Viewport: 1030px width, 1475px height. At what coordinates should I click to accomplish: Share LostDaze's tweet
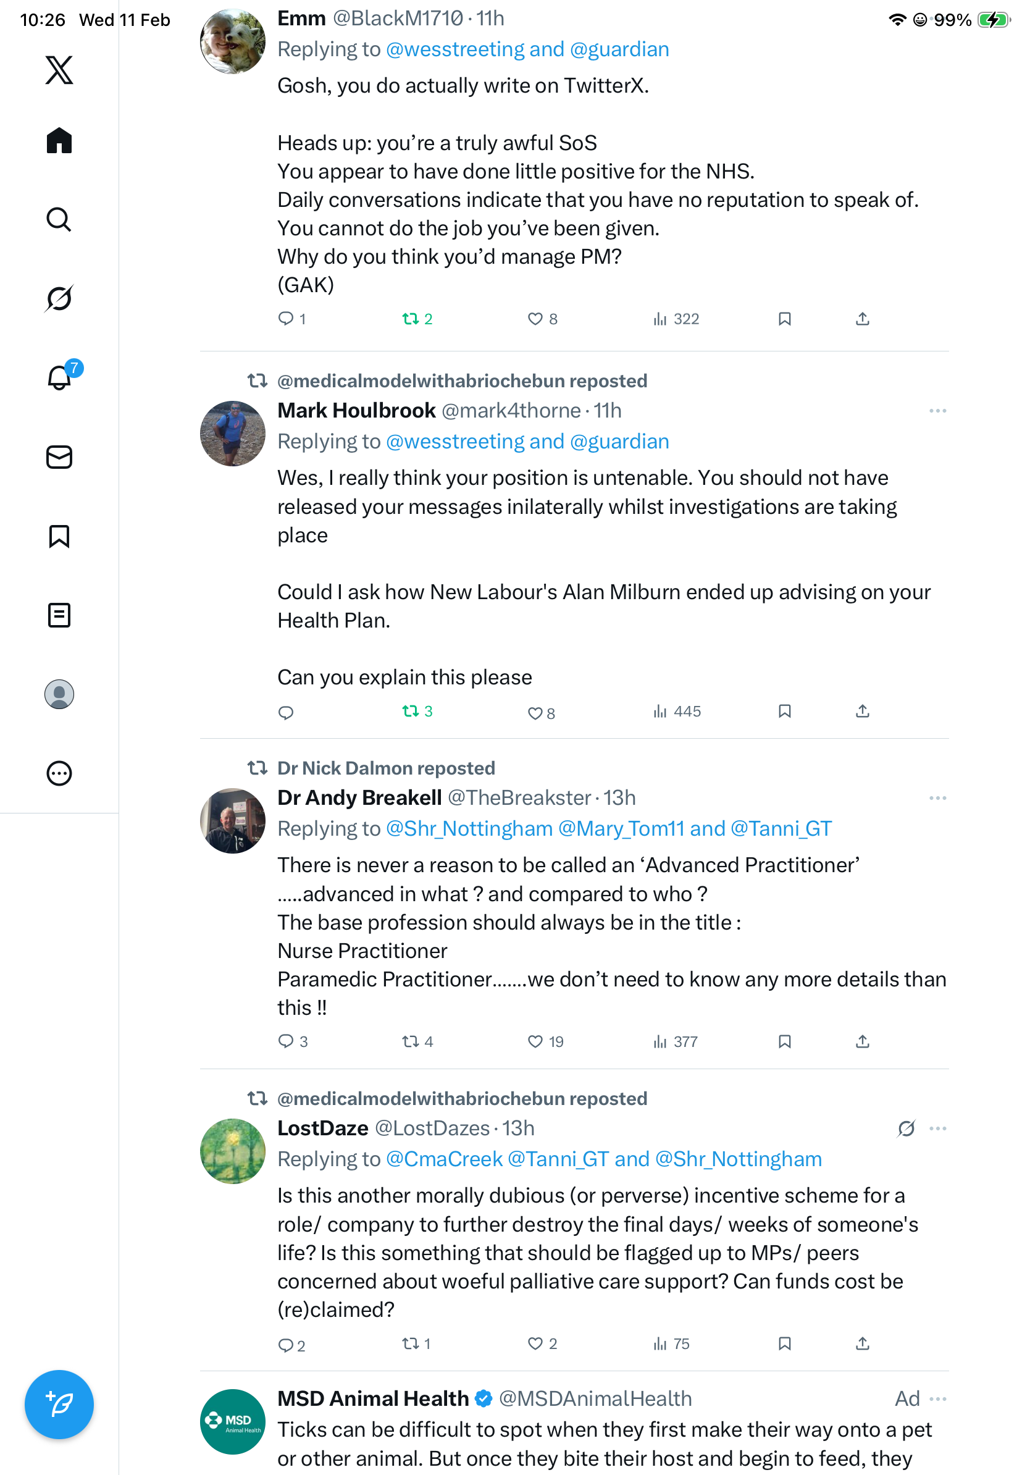pyautogui.click(x=863, y=1343)
